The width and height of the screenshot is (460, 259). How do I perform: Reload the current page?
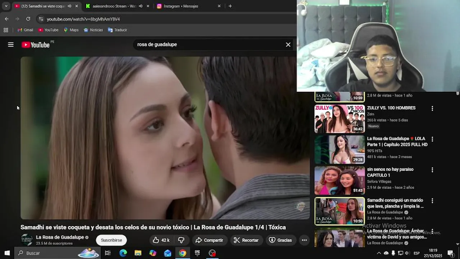[x=28, y=19]
